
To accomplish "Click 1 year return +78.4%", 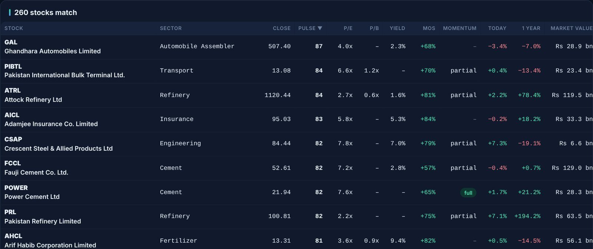I will tap(529, 95).
